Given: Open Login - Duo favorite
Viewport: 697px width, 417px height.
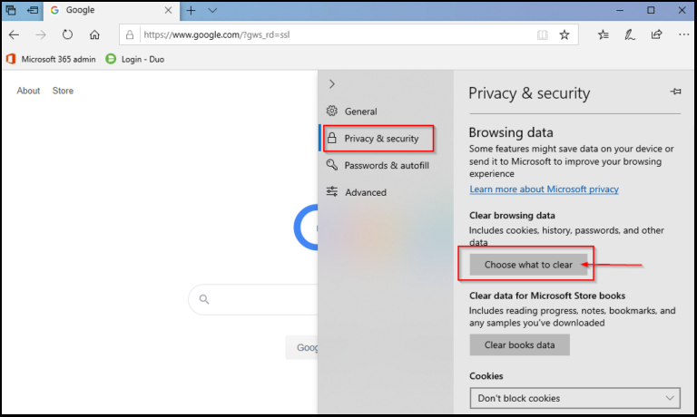Looking at the screenshot, I should click(x=135, y=59).
